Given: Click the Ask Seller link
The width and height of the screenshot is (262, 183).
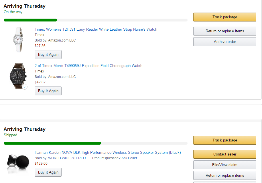Looking at the screenshot, I should click(x=129, y=158).
